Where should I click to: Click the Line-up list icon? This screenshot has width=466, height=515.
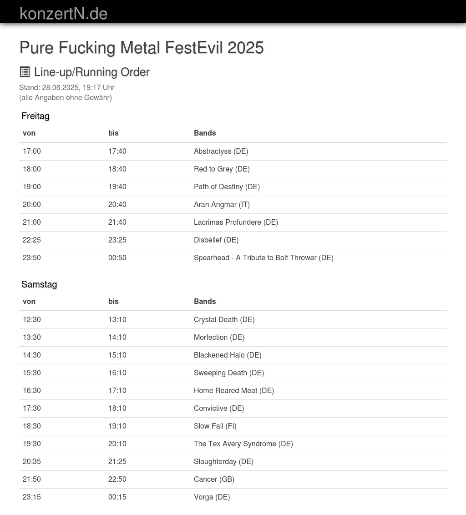coord(25,72)
